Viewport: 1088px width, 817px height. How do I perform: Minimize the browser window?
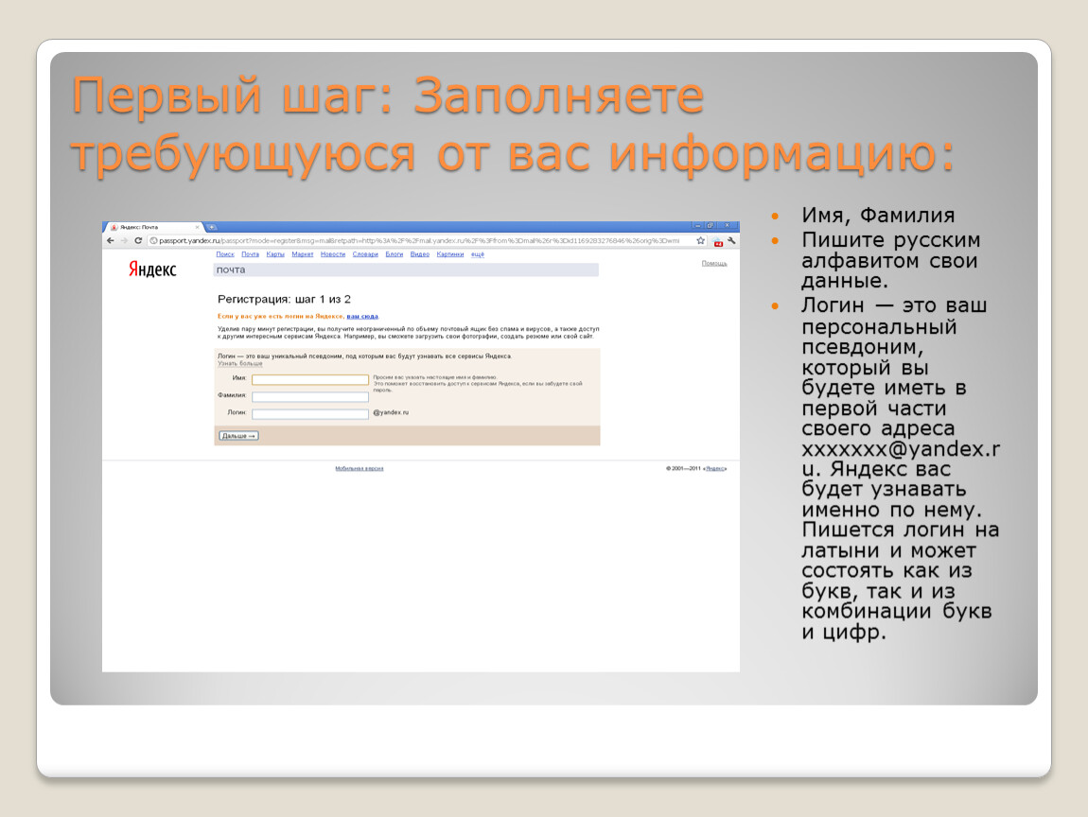pyautogui.click(x=698, y=225)
